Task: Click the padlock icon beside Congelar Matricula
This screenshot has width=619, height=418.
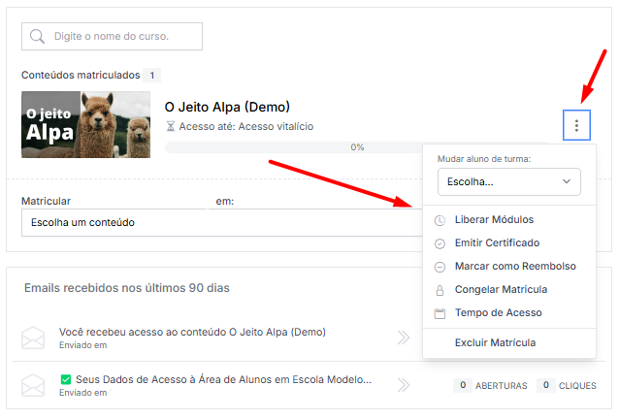Action: point(440,290)
